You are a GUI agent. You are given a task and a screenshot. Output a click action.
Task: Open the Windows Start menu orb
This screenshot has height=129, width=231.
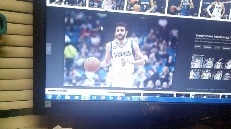pyautogui.click(x=49, y=97)
